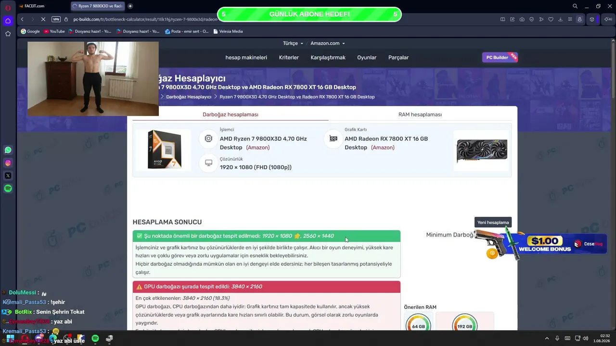Open the keyboard icon in system tray
The image size is (616, 346).
[567, 338]
